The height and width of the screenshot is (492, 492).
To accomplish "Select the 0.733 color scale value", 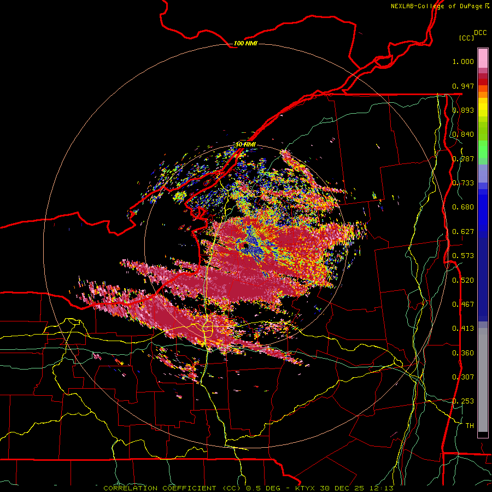I will point(463,183).
